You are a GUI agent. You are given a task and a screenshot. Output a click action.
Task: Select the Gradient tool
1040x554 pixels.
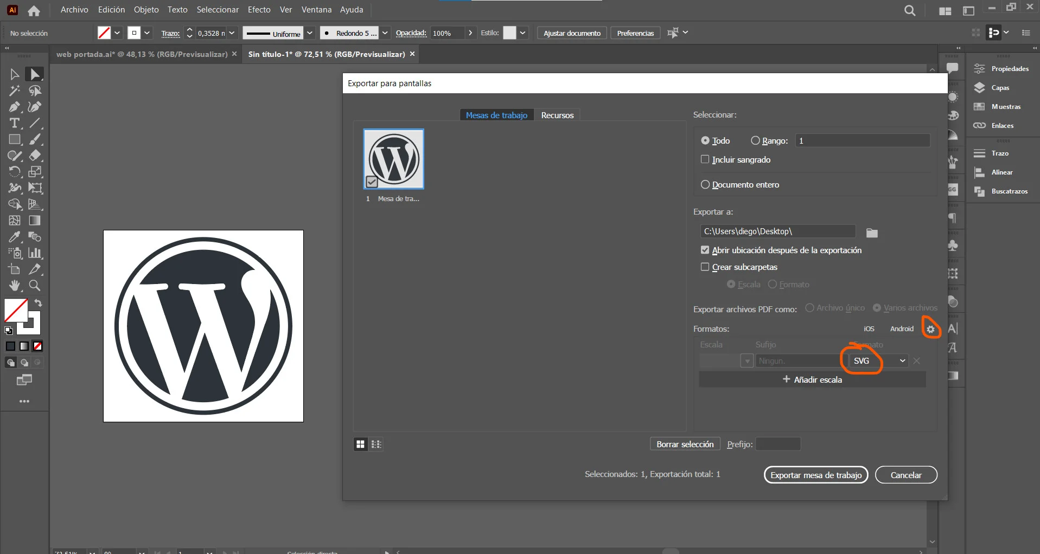[x=35, y=221]
